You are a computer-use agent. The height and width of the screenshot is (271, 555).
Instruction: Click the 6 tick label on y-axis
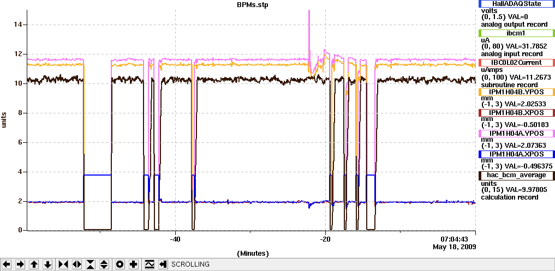(20, 142)
